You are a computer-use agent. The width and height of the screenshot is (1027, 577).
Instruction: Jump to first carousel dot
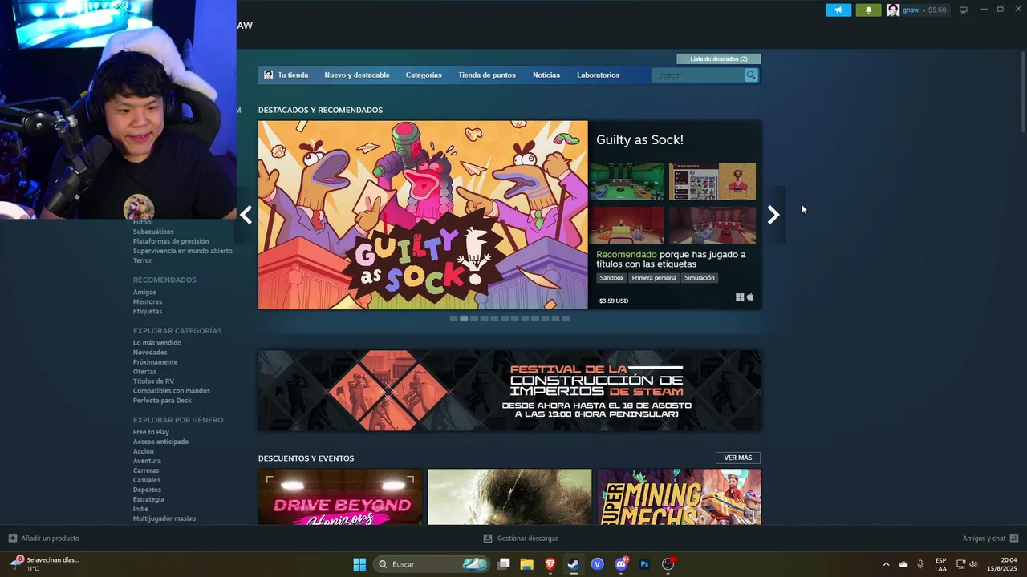453,318
